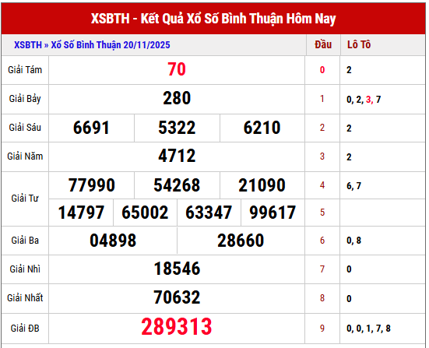Select the Giải Tư row label
The height and width of the screenshot is (348, 429).
tap(25, 199)
